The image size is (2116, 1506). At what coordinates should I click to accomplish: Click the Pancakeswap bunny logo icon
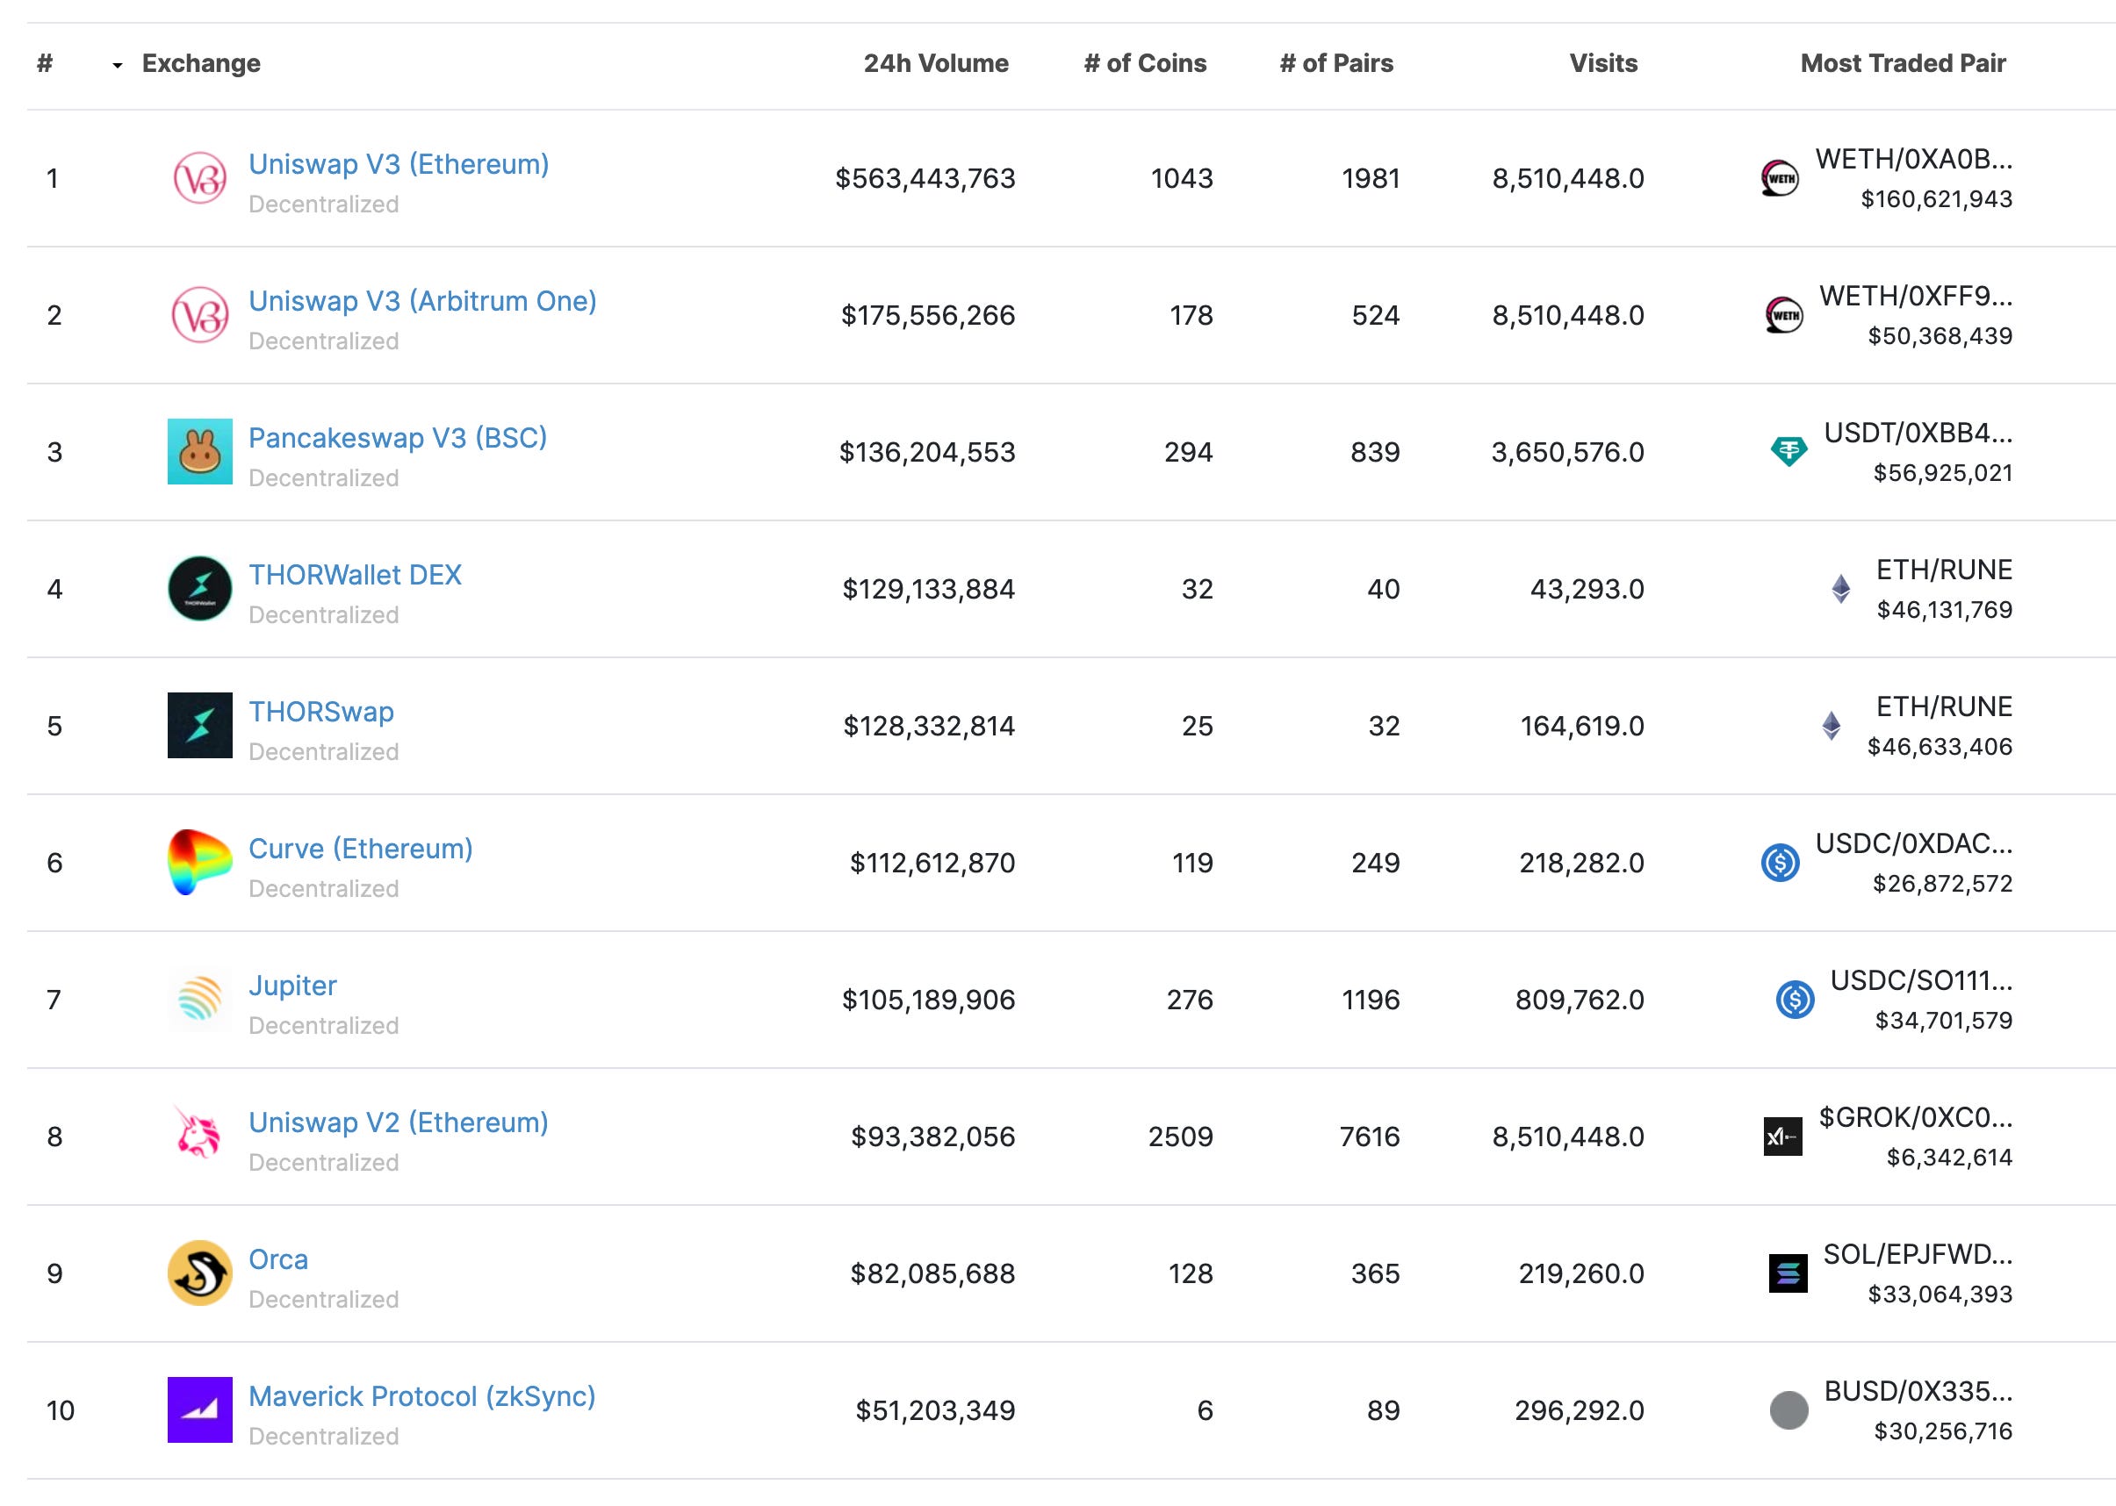[199, 452]
